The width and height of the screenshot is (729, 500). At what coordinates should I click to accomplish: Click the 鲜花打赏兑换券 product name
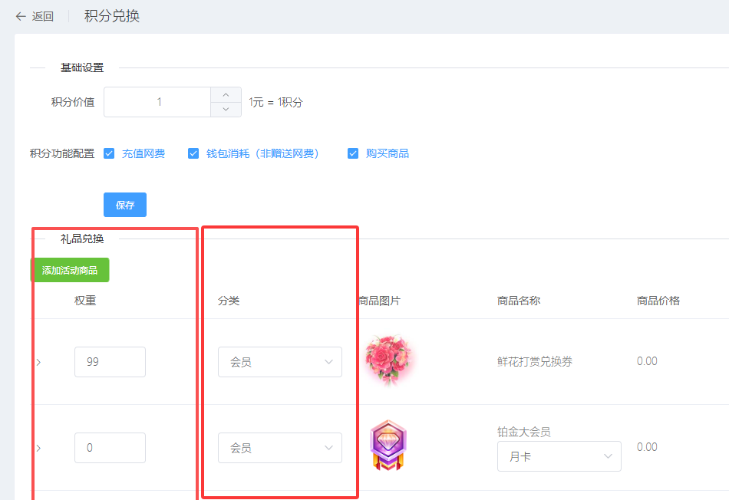pos(535,361)
